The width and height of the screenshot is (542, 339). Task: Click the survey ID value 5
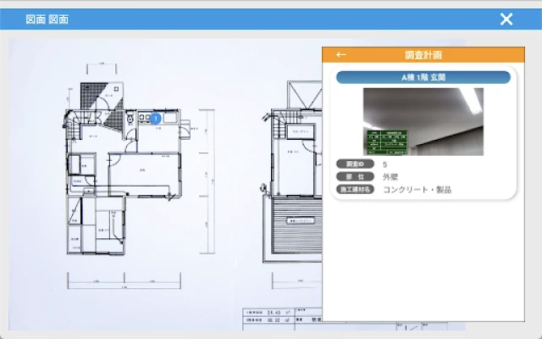tap(385, 164)
